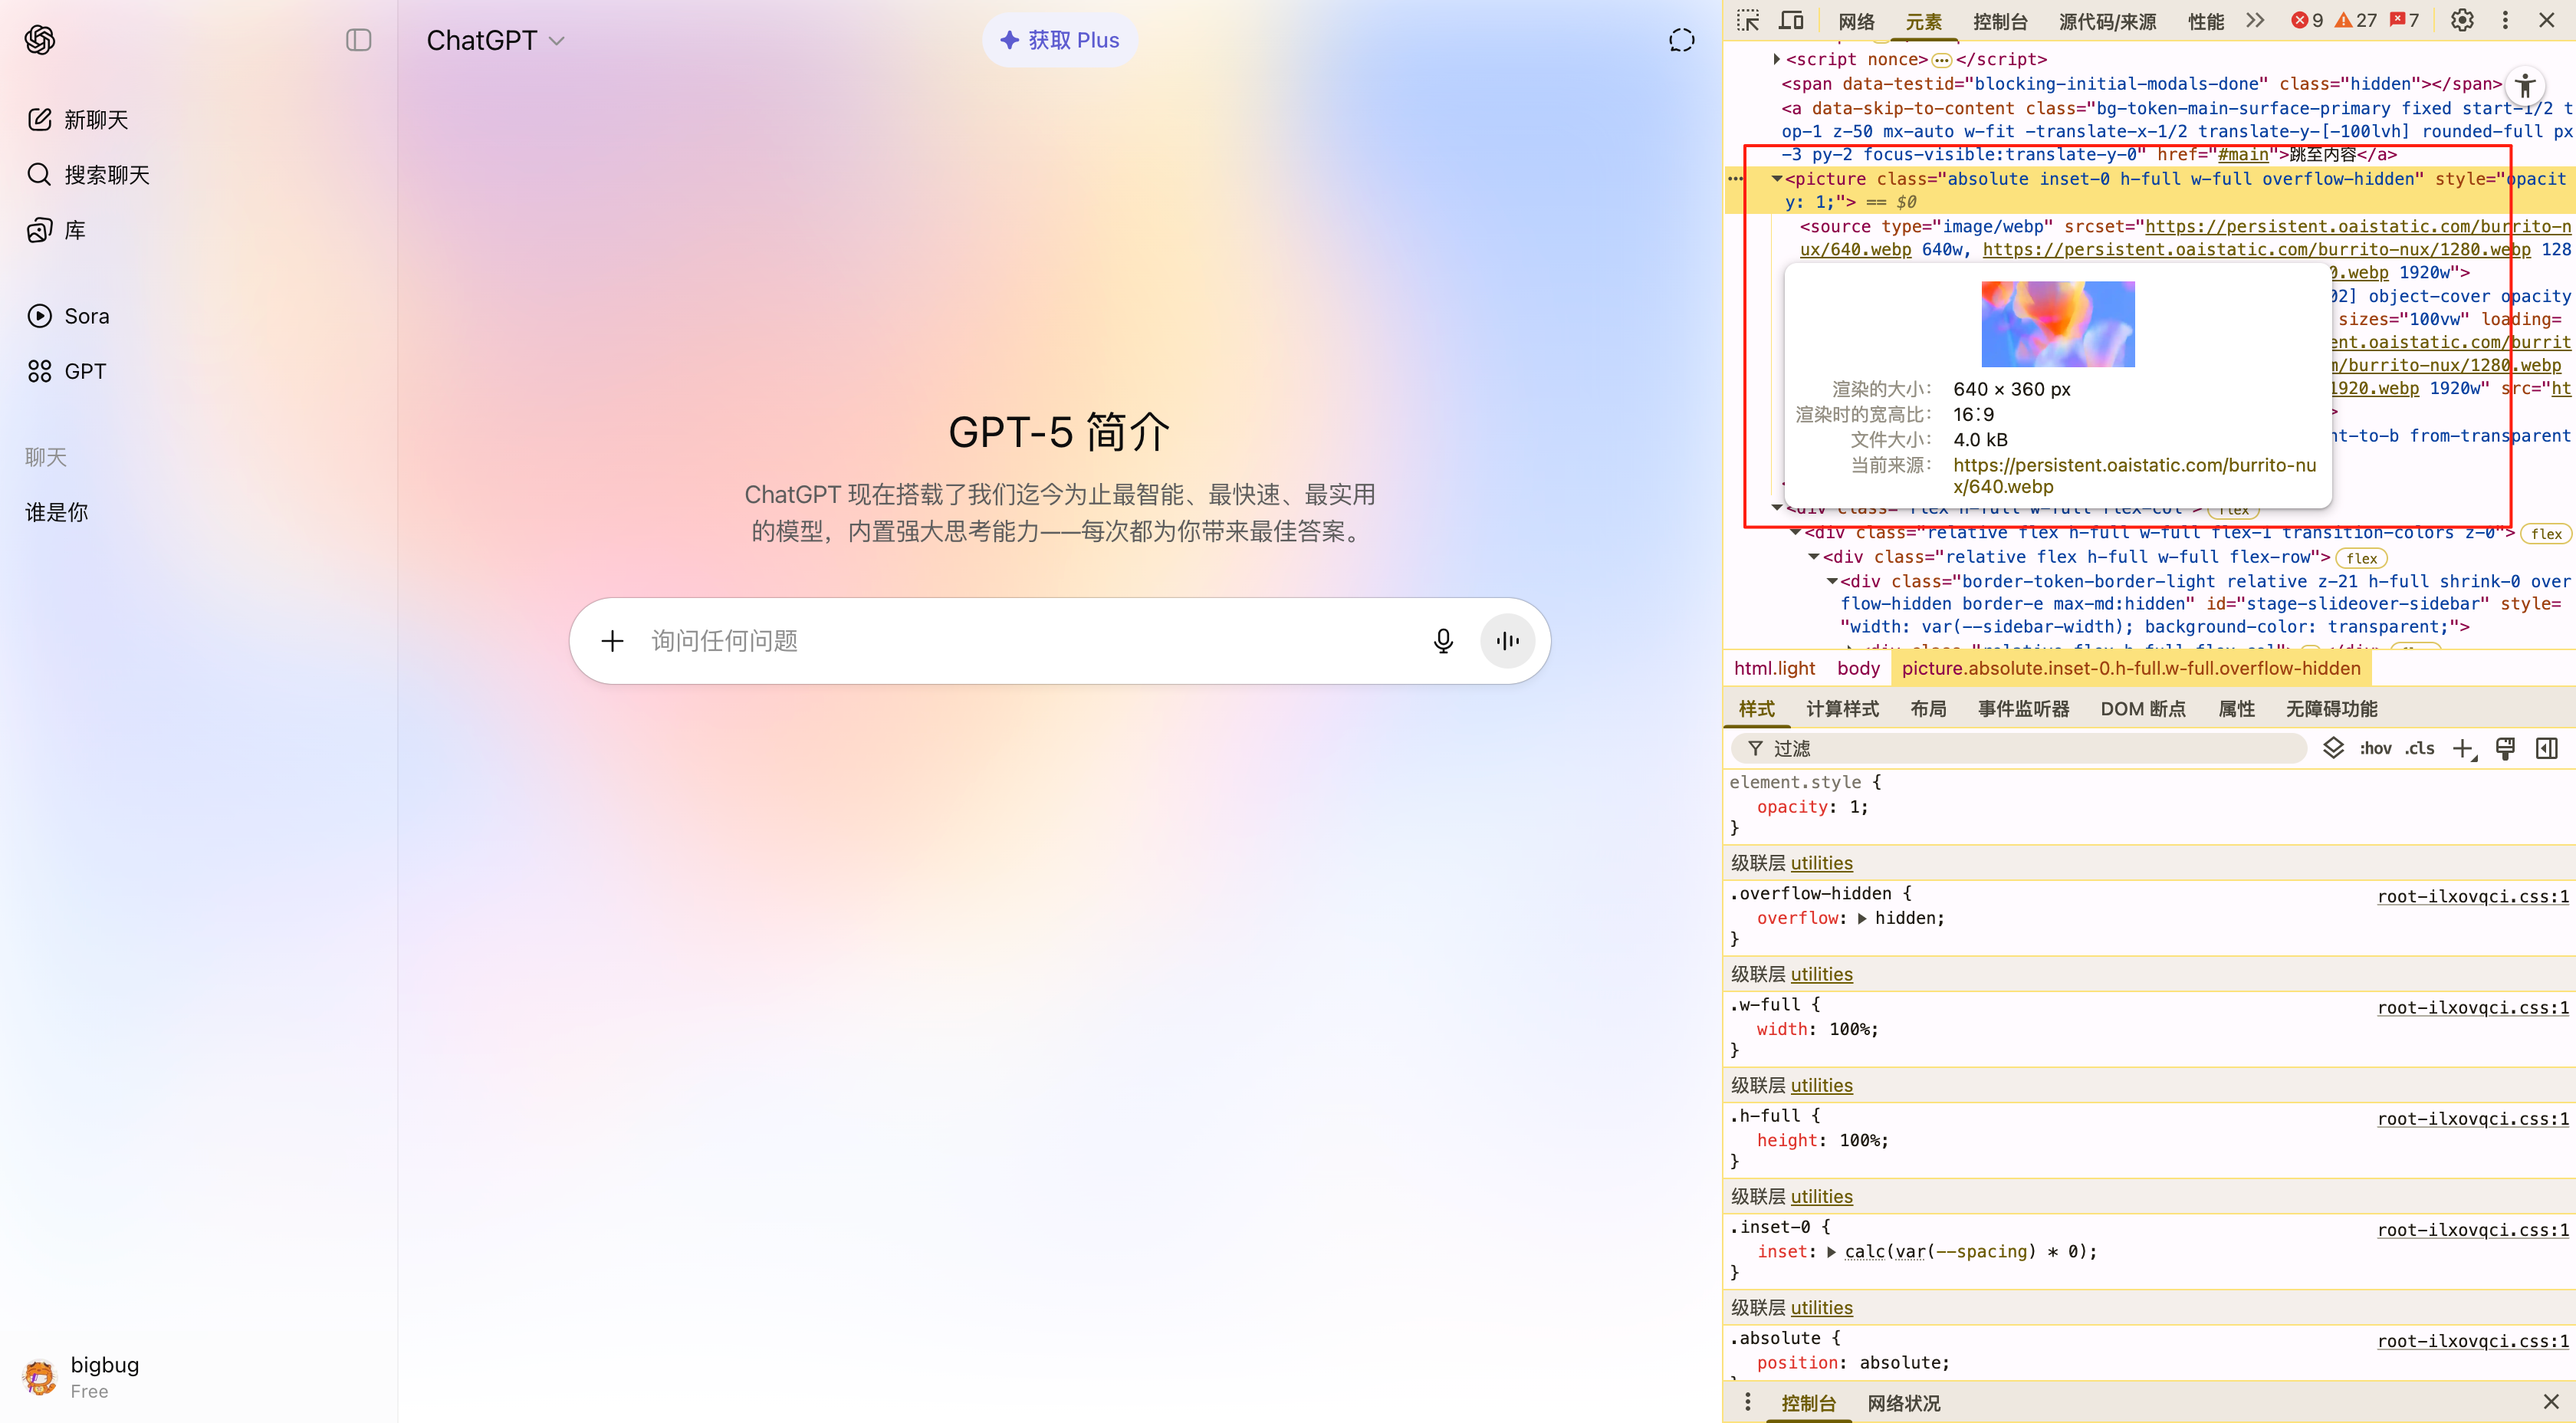This screenshot has height=1423, width=2576.
Task: Click the 获取 Plus button
Action: 1059,39
